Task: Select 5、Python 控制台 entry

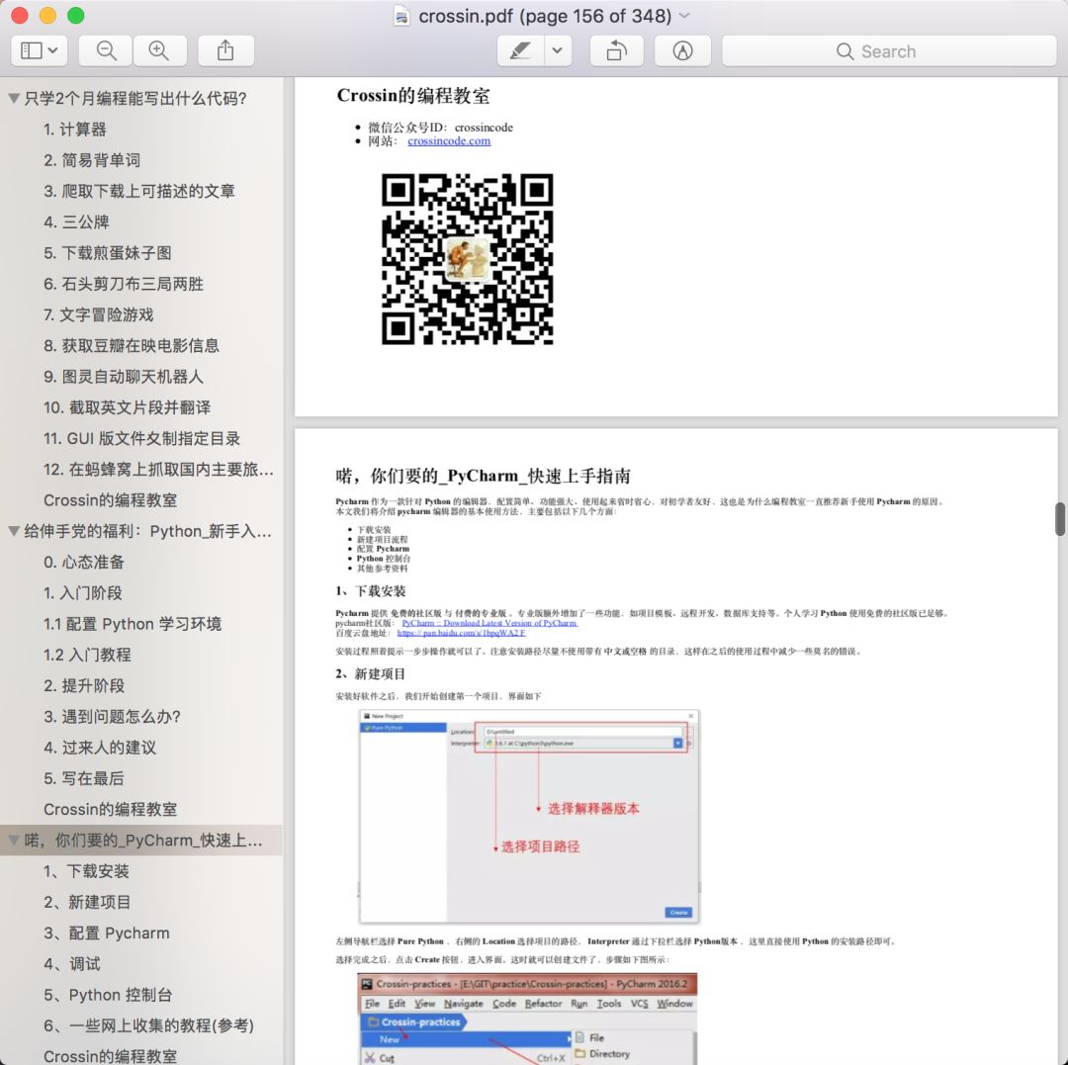Action: [108, 995]
